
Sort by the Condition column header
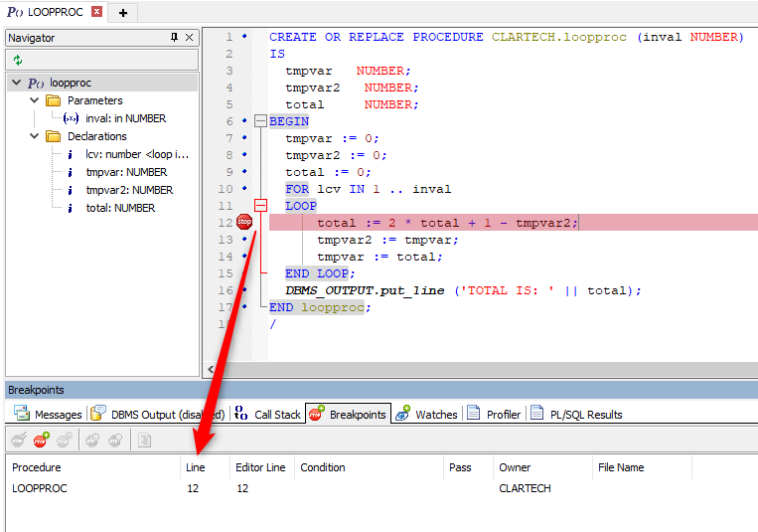[369, 467]
